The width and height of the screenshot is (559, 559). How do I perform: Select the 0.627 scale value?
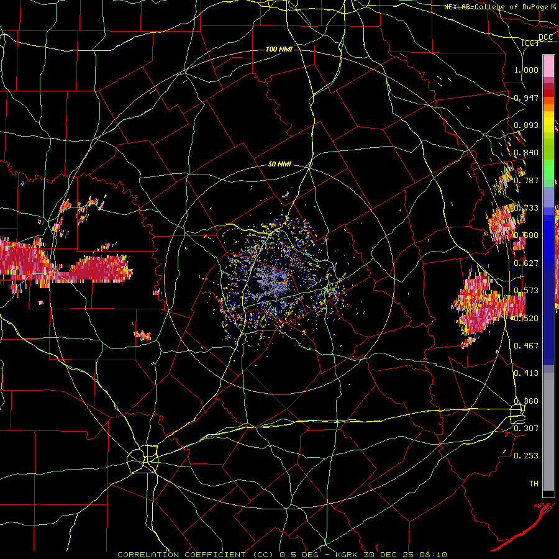(x=526, y=263)
